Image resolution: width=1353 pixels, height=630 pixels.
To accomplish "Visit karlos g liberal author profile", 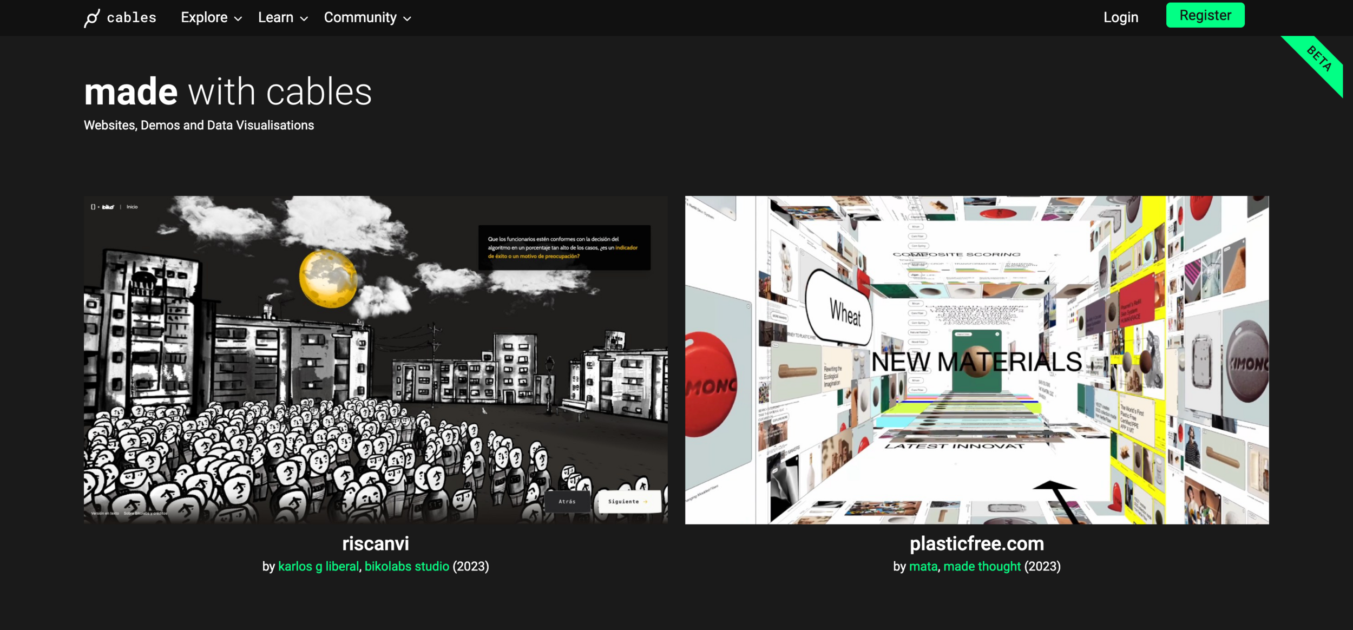I will [x=318, y=566].
